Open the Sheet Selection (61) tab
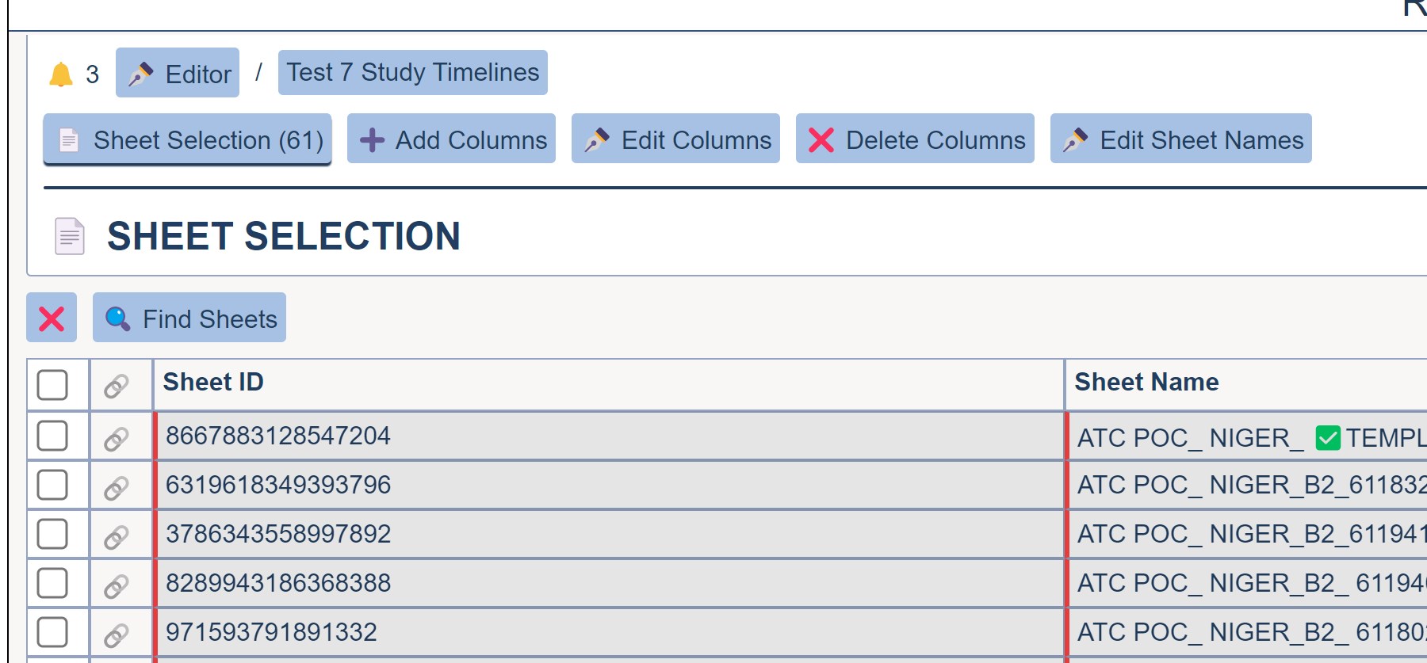The height and width of the screenshot is (663, 1427). pyautogui.click(x=187, y=139)
